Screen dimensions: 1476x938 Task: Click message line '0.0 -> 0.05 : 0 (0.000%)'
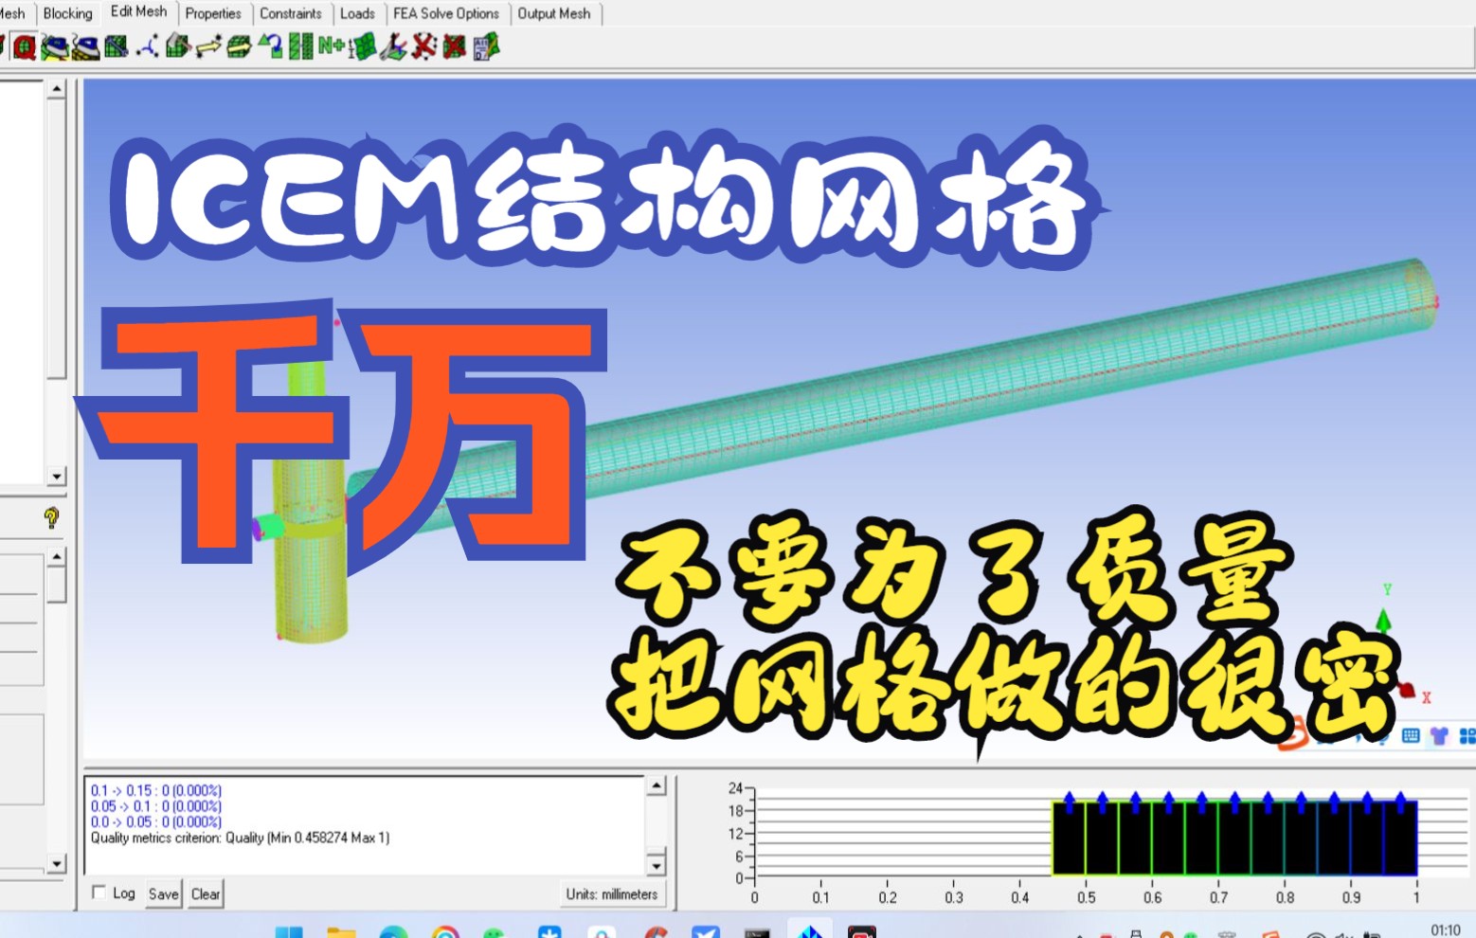156,821
